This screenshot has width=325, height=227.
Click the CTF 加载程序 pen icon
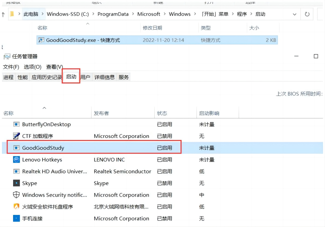tap(16, 136)
